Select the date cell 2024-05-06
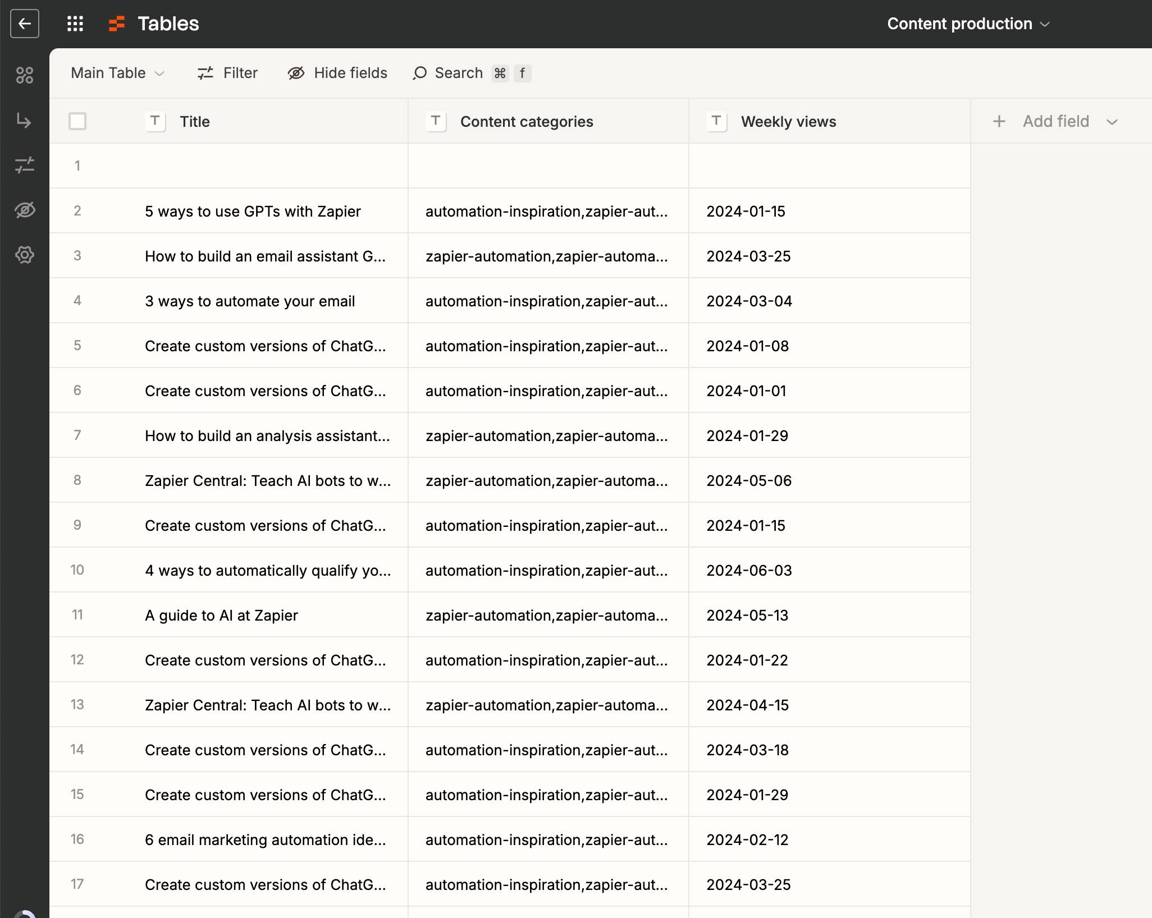1152x918 pixels. tap(830, 480)
